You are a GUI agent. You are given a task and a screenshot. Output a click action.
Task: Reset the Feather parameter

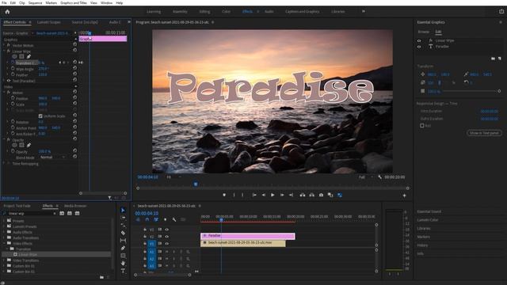pos(74,74)
